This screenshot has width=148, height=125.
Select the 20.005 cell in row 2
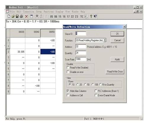tap(17, 52)
